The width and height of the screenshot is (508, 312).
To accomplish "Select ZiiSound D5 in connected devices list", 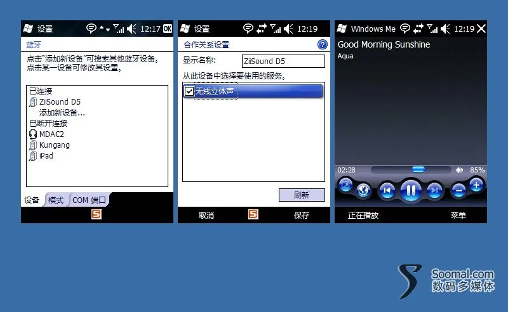I will coord(60,102).
